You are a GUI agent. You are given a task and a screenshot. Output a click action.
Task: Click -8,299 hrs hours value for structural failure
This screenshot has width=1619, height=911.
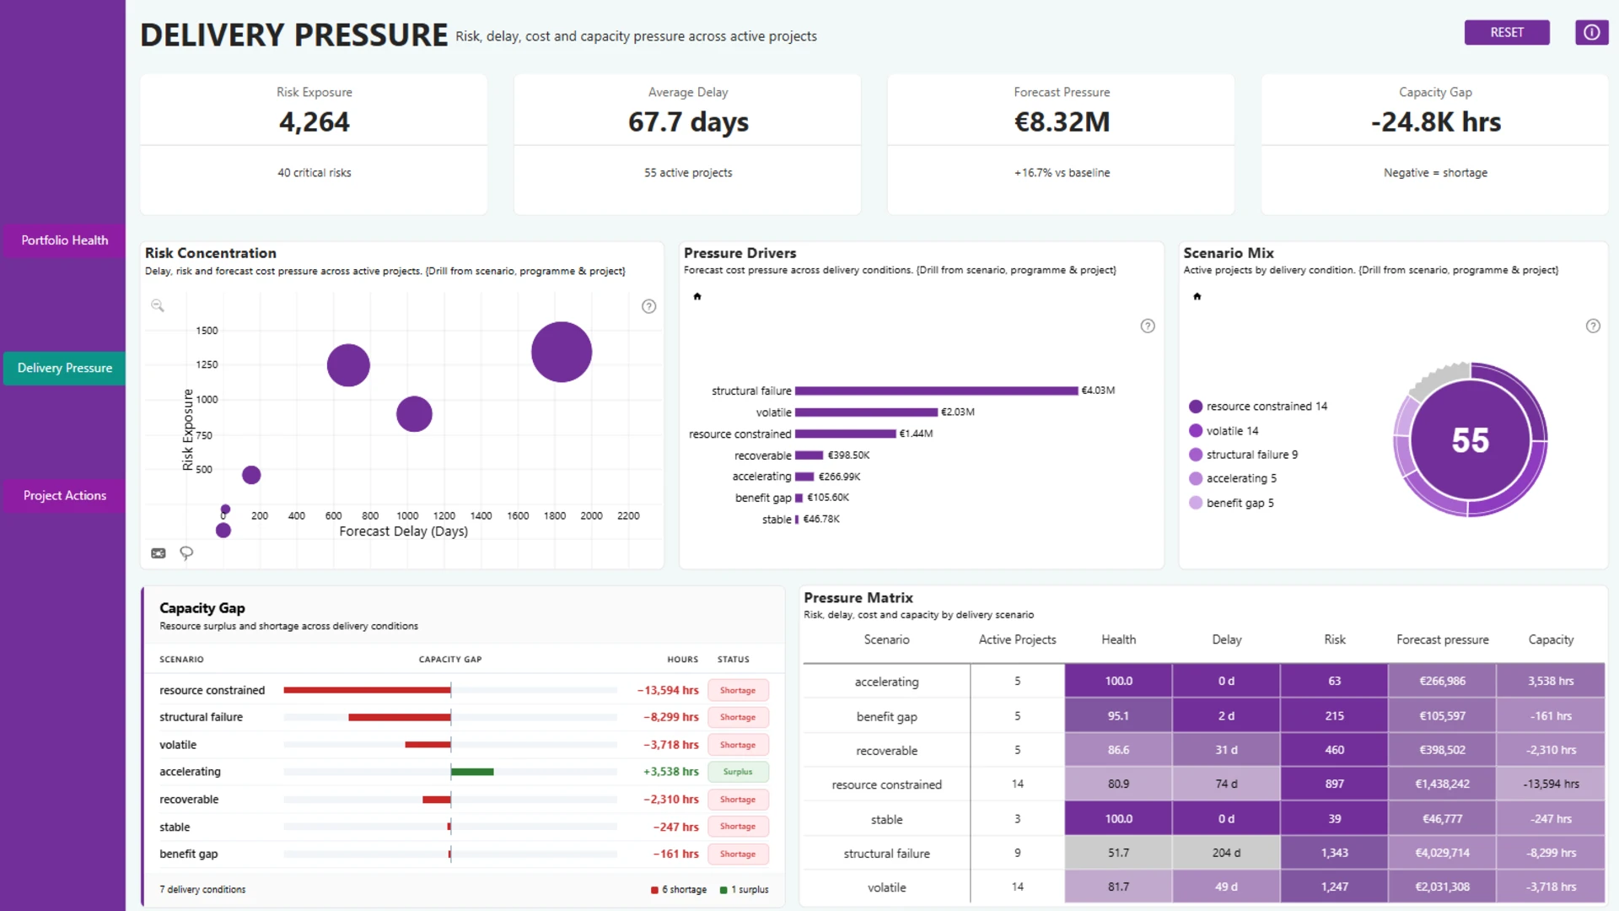coord(671,717)
